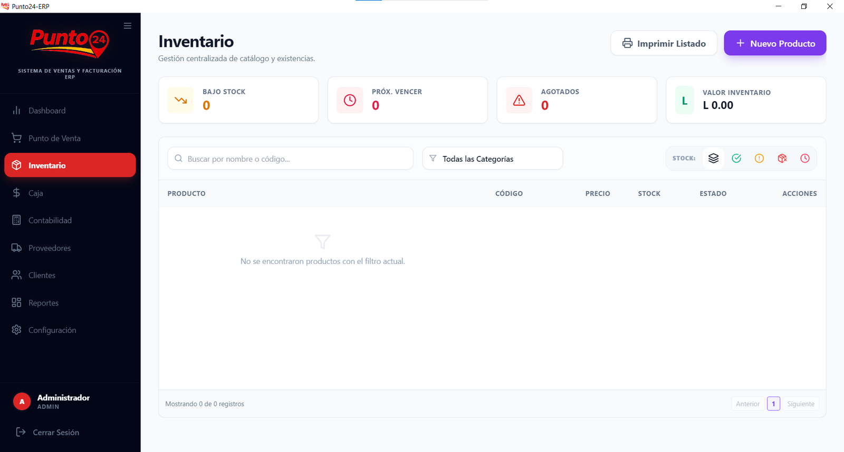Screen dimensions: 844x452
Task: Click the printer icon in Imprimir Listado
Action: (x=627, y=43)
